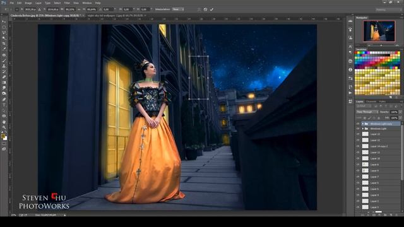Click the Layers panel scrollbar

point(402,152)
